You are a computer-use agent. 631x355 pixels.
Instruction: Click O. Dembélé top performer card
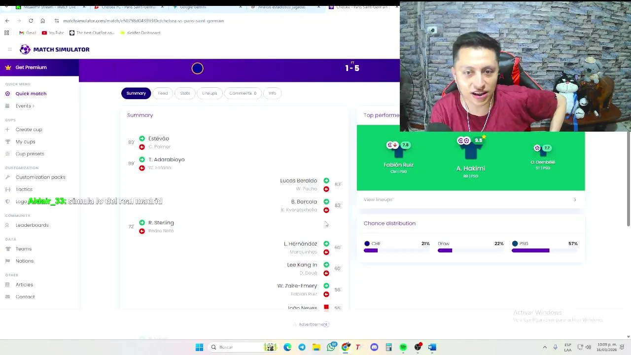pyautogui.click(x=543, y=158)
